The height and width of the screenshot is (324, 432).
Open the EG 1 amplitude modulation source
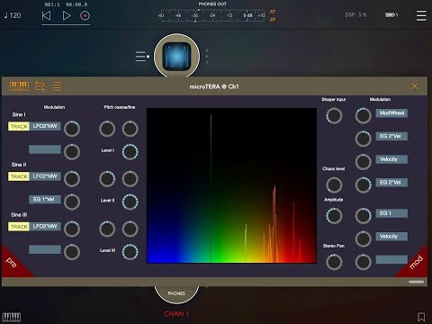click(391, 213)
